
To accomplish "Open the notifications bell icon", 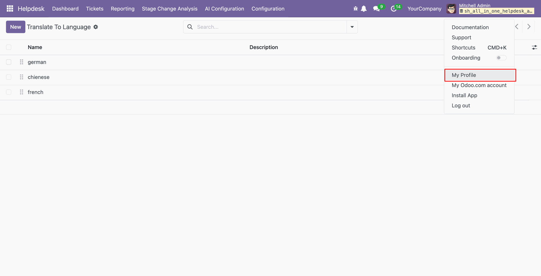I will [x=364, y=9].
